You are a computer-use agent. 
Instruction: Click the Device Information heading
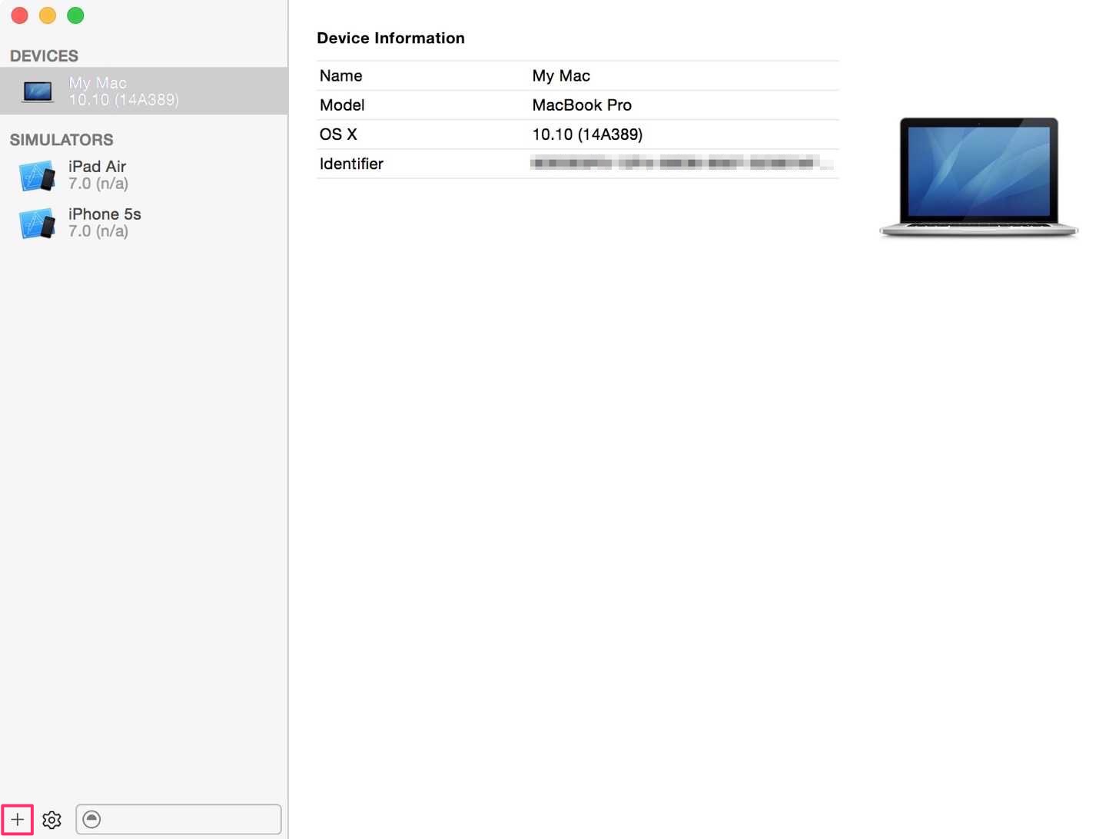(x=390, y=38)
